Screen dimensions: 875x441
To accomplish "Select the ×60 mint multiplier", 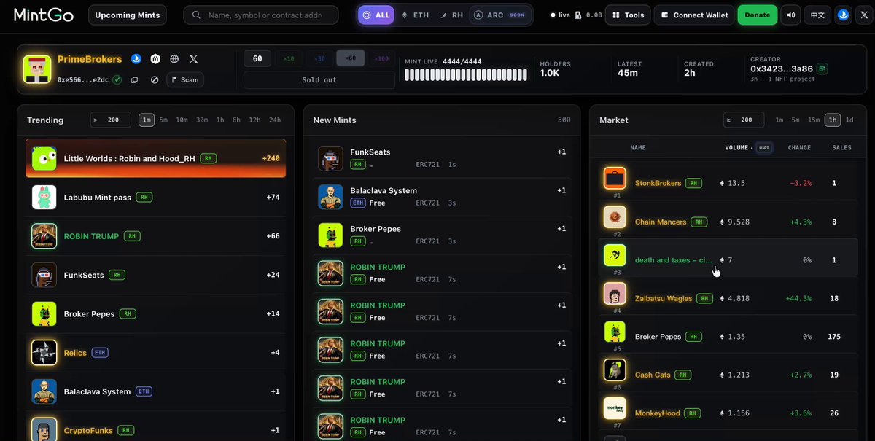I will click(351, 58).
